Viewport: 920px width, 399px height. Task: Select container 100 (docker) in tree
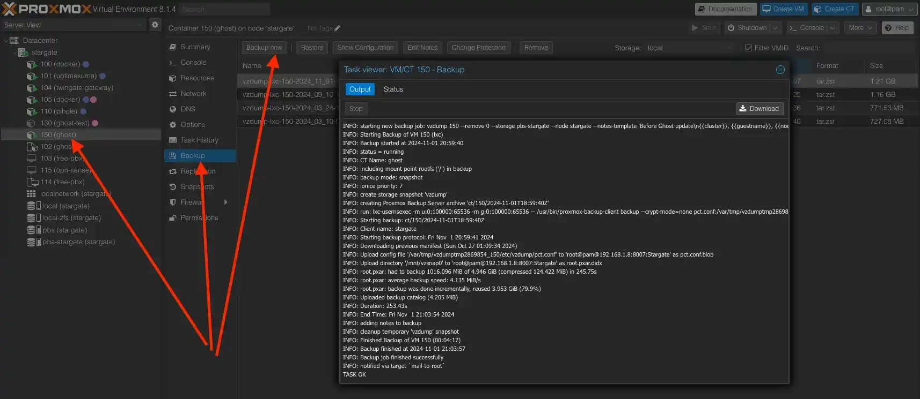(60, 64)
